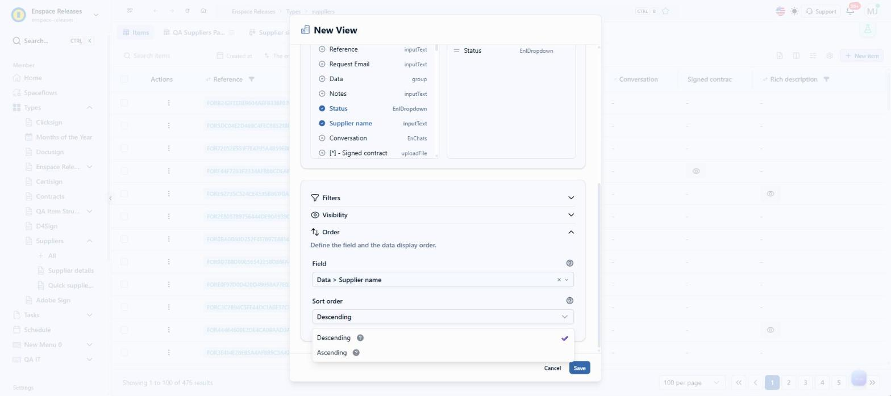Switch to the Items tab
Image resolution: width=891 pixels, height=396 pixels.
point(135,32)
